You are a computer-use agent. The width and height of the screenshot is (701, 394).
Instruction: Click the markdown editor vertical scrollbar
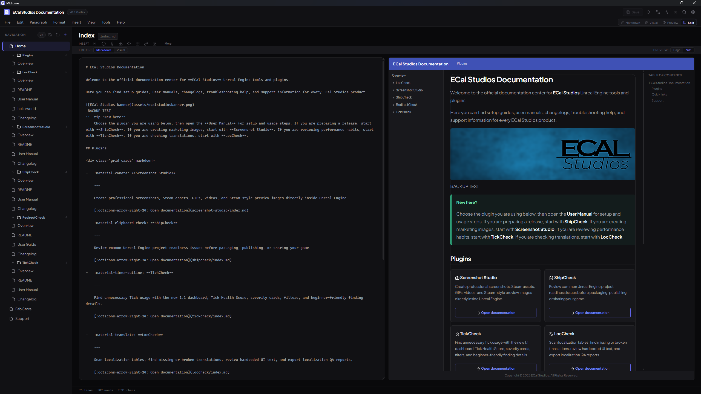coord(383,160)
